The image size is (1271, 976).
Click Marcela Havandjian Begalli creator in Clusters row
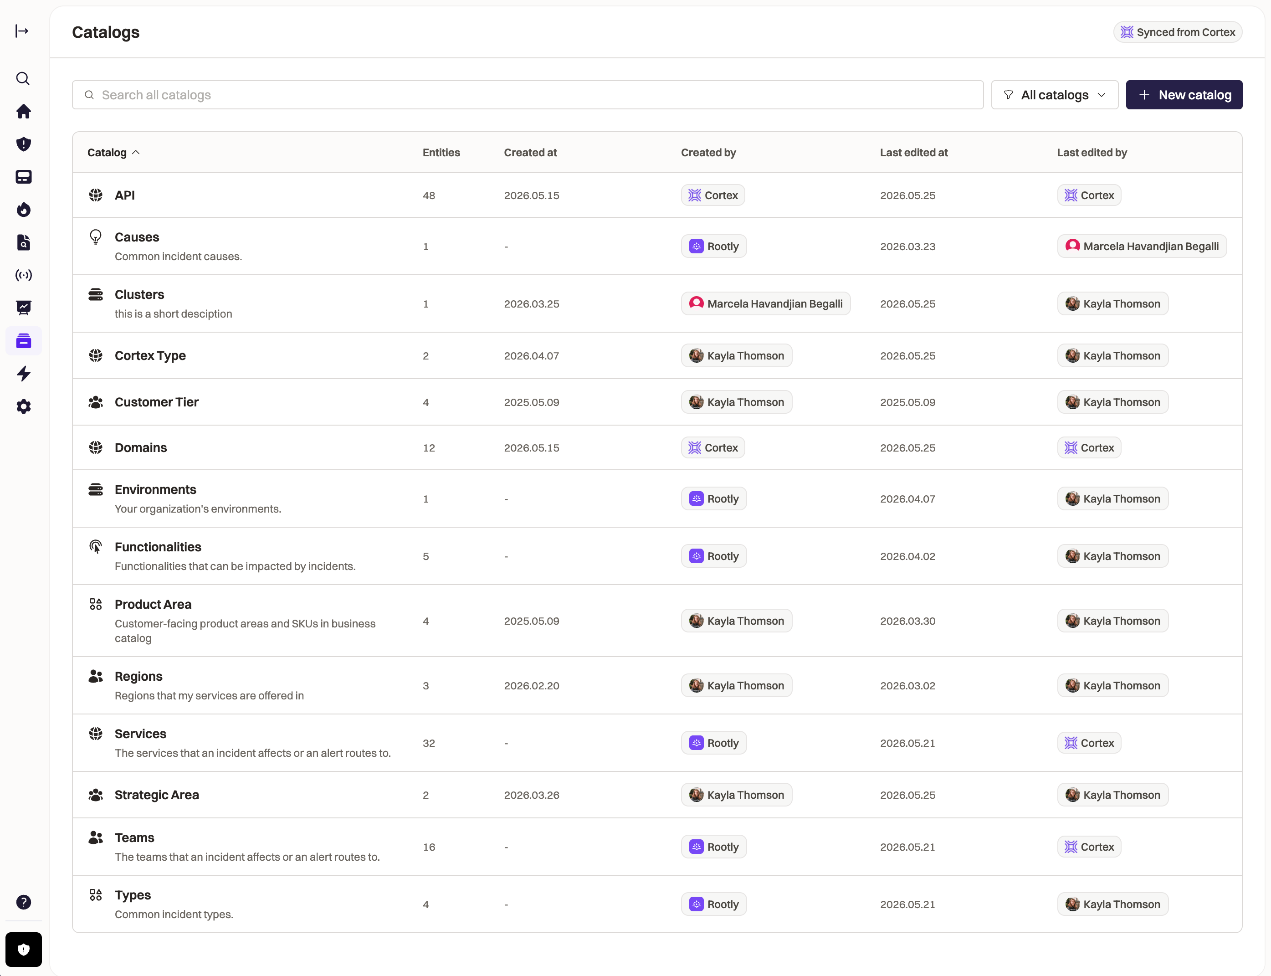(766, 304)
